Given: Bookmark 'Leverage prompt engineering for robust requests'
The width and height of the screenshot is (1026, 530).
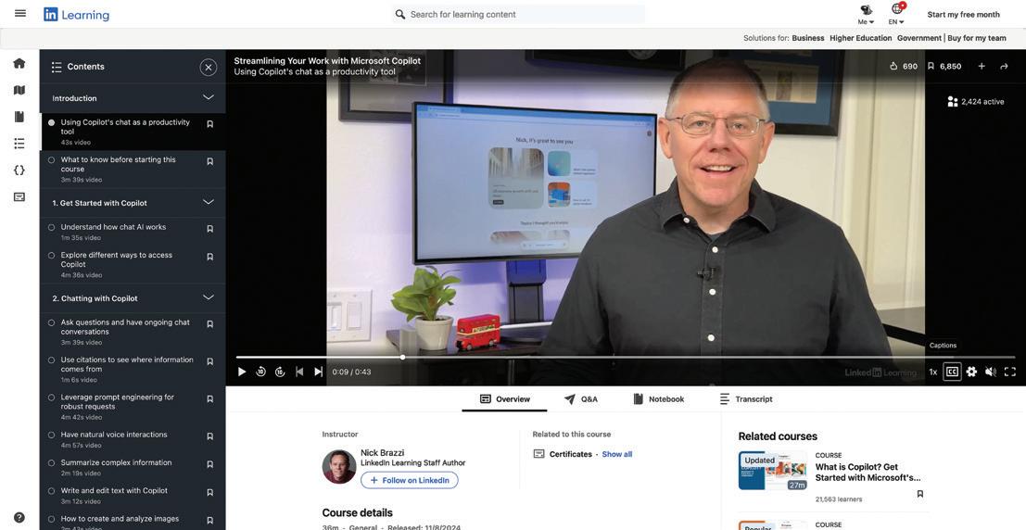Looking at the screenshot, I should (x=210, y=399).
